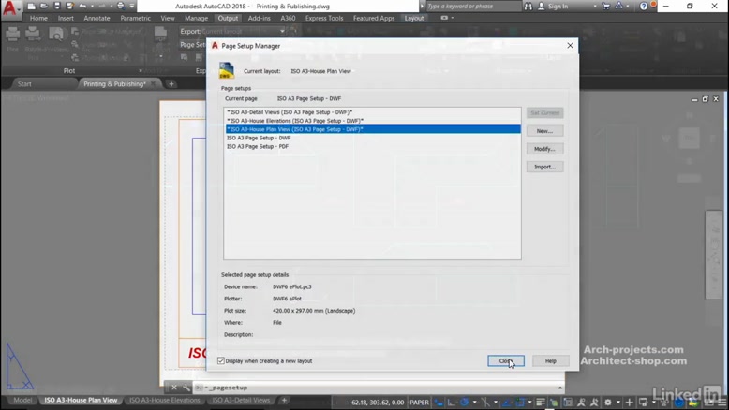Click the Import... button in dialog
Screen dimensions: 729x410
click(x=545, y=167)
